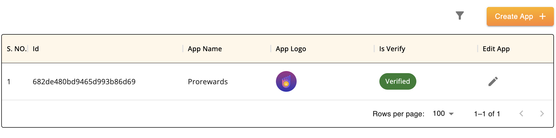Click the green Verified badge
The width and height of the screenshot is (556, 138).
coord(397,82)
